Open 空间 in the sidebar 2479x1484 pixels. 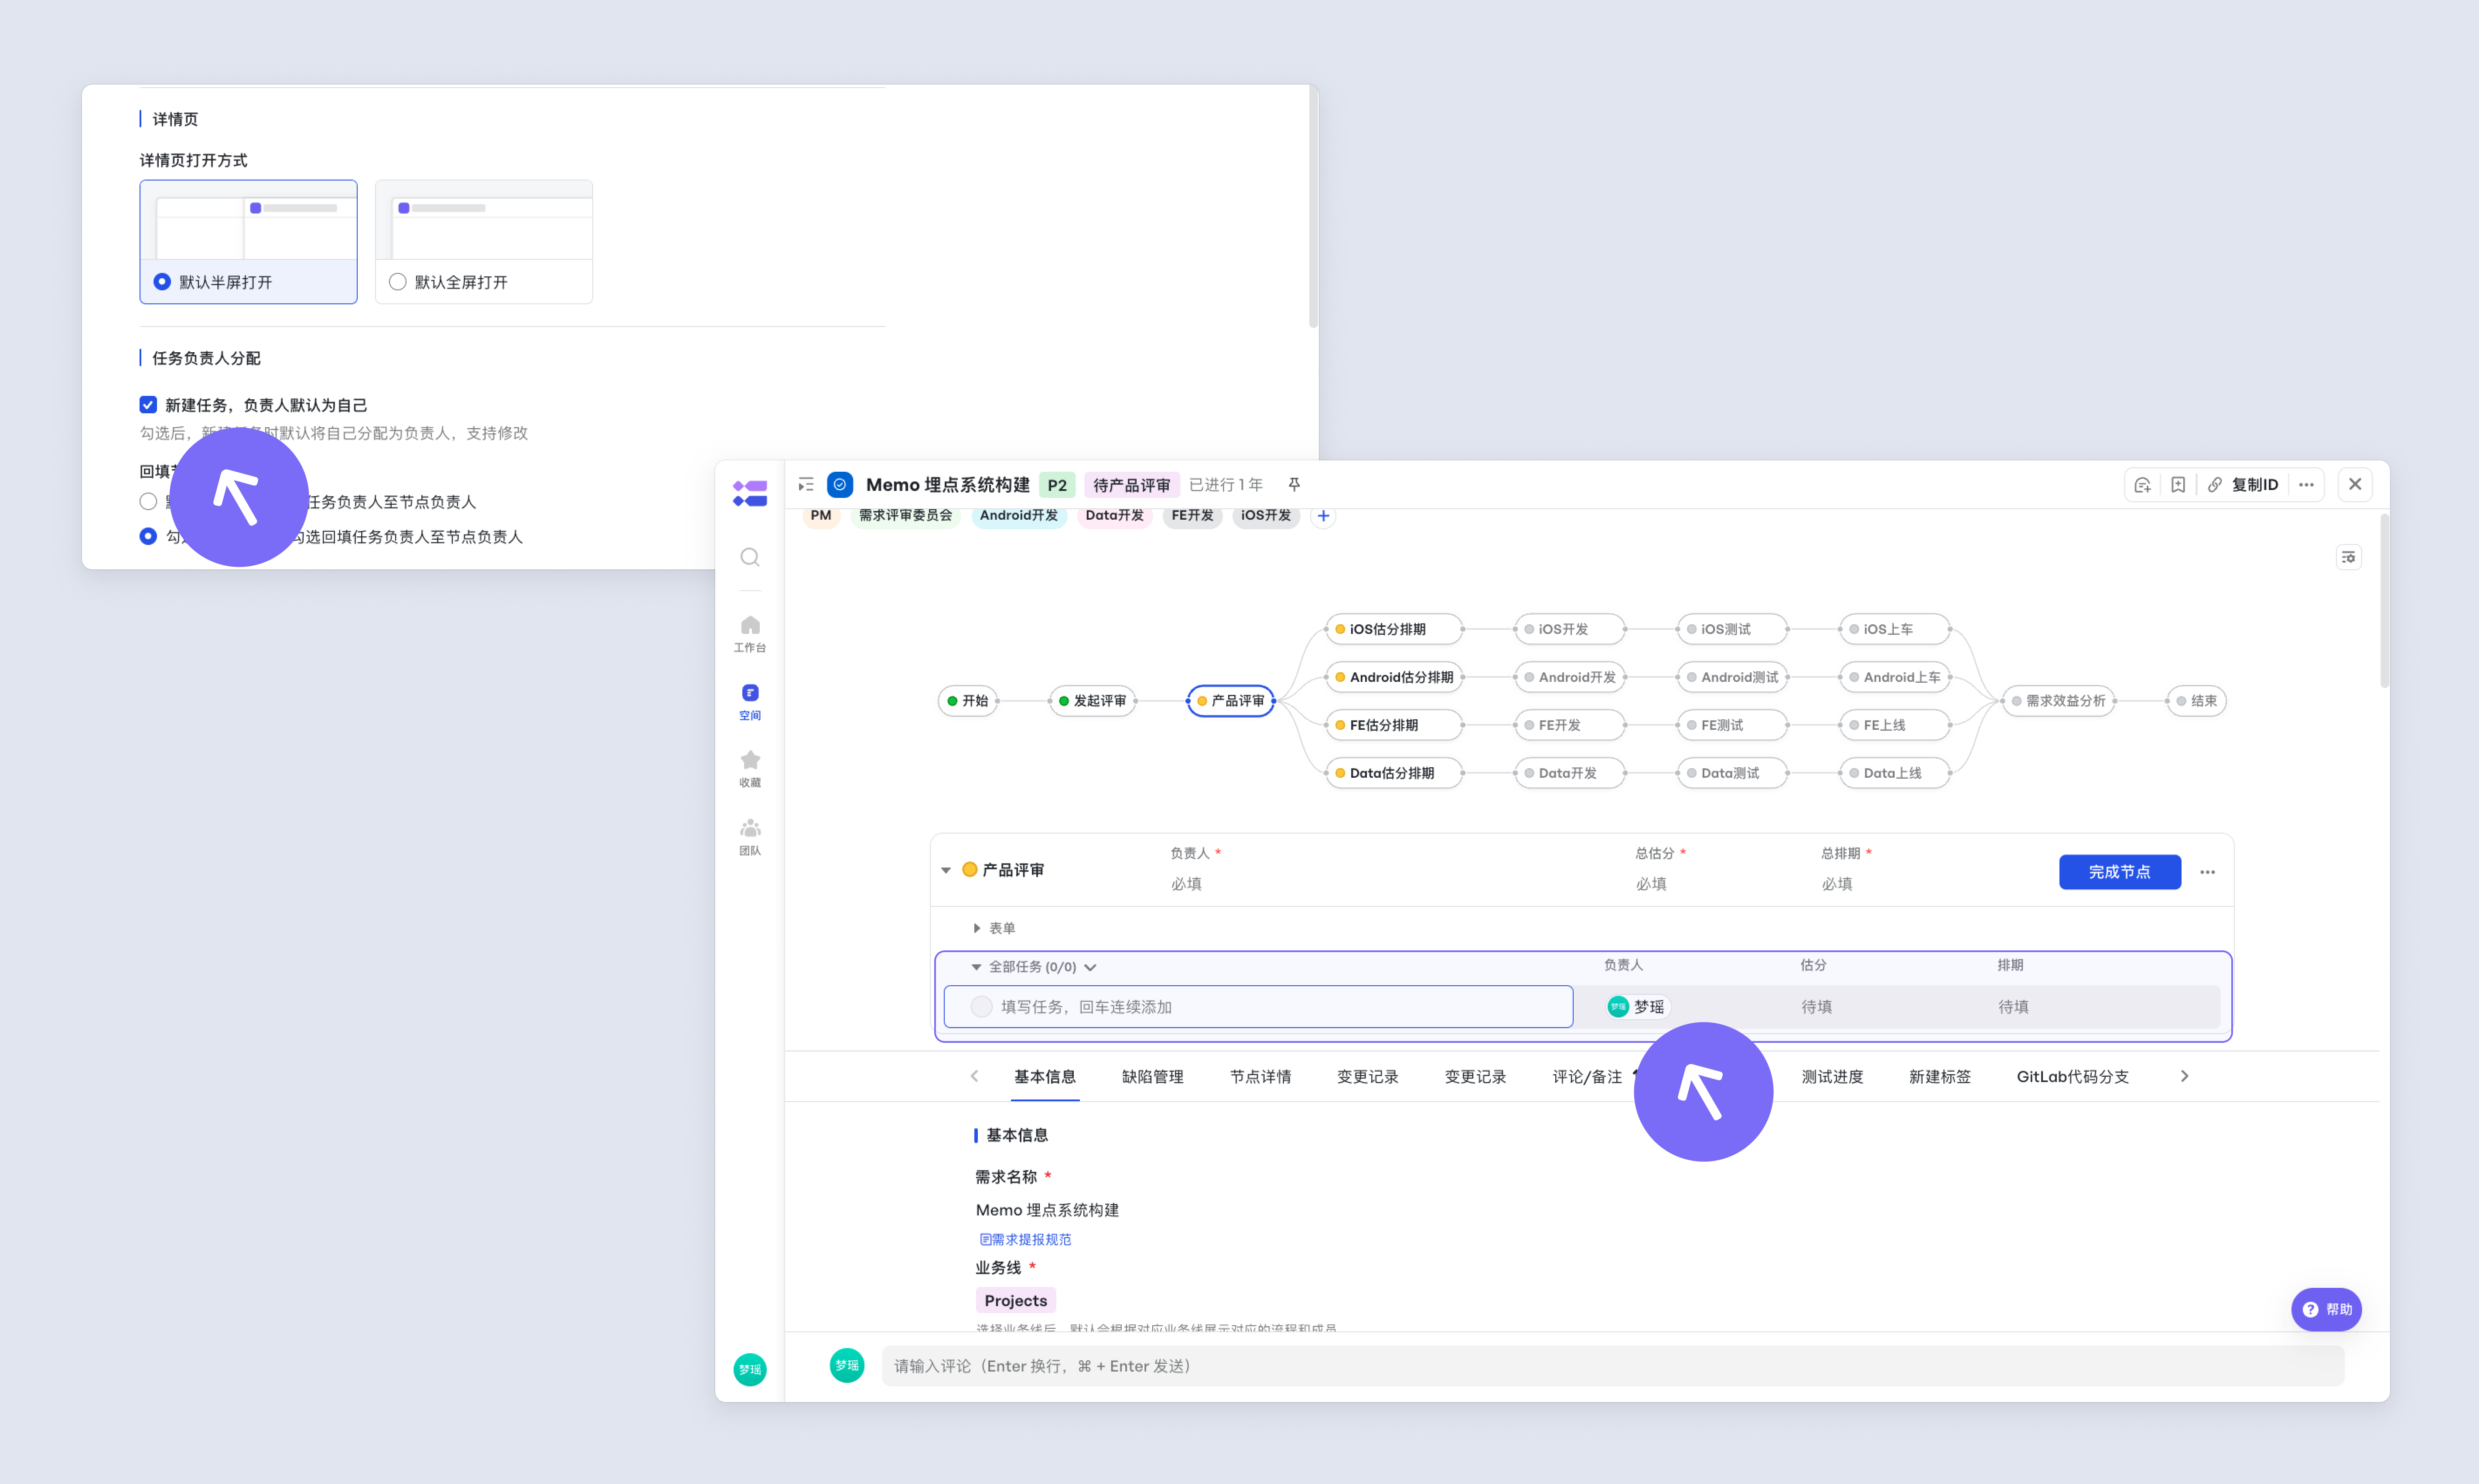click(x=749, y=702)
